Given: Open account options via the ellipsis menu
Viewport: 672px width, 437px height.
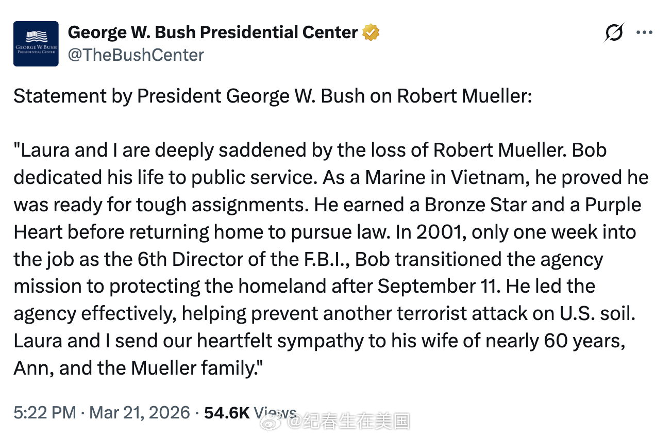Looking at the screenshot, I should [644, 32].
